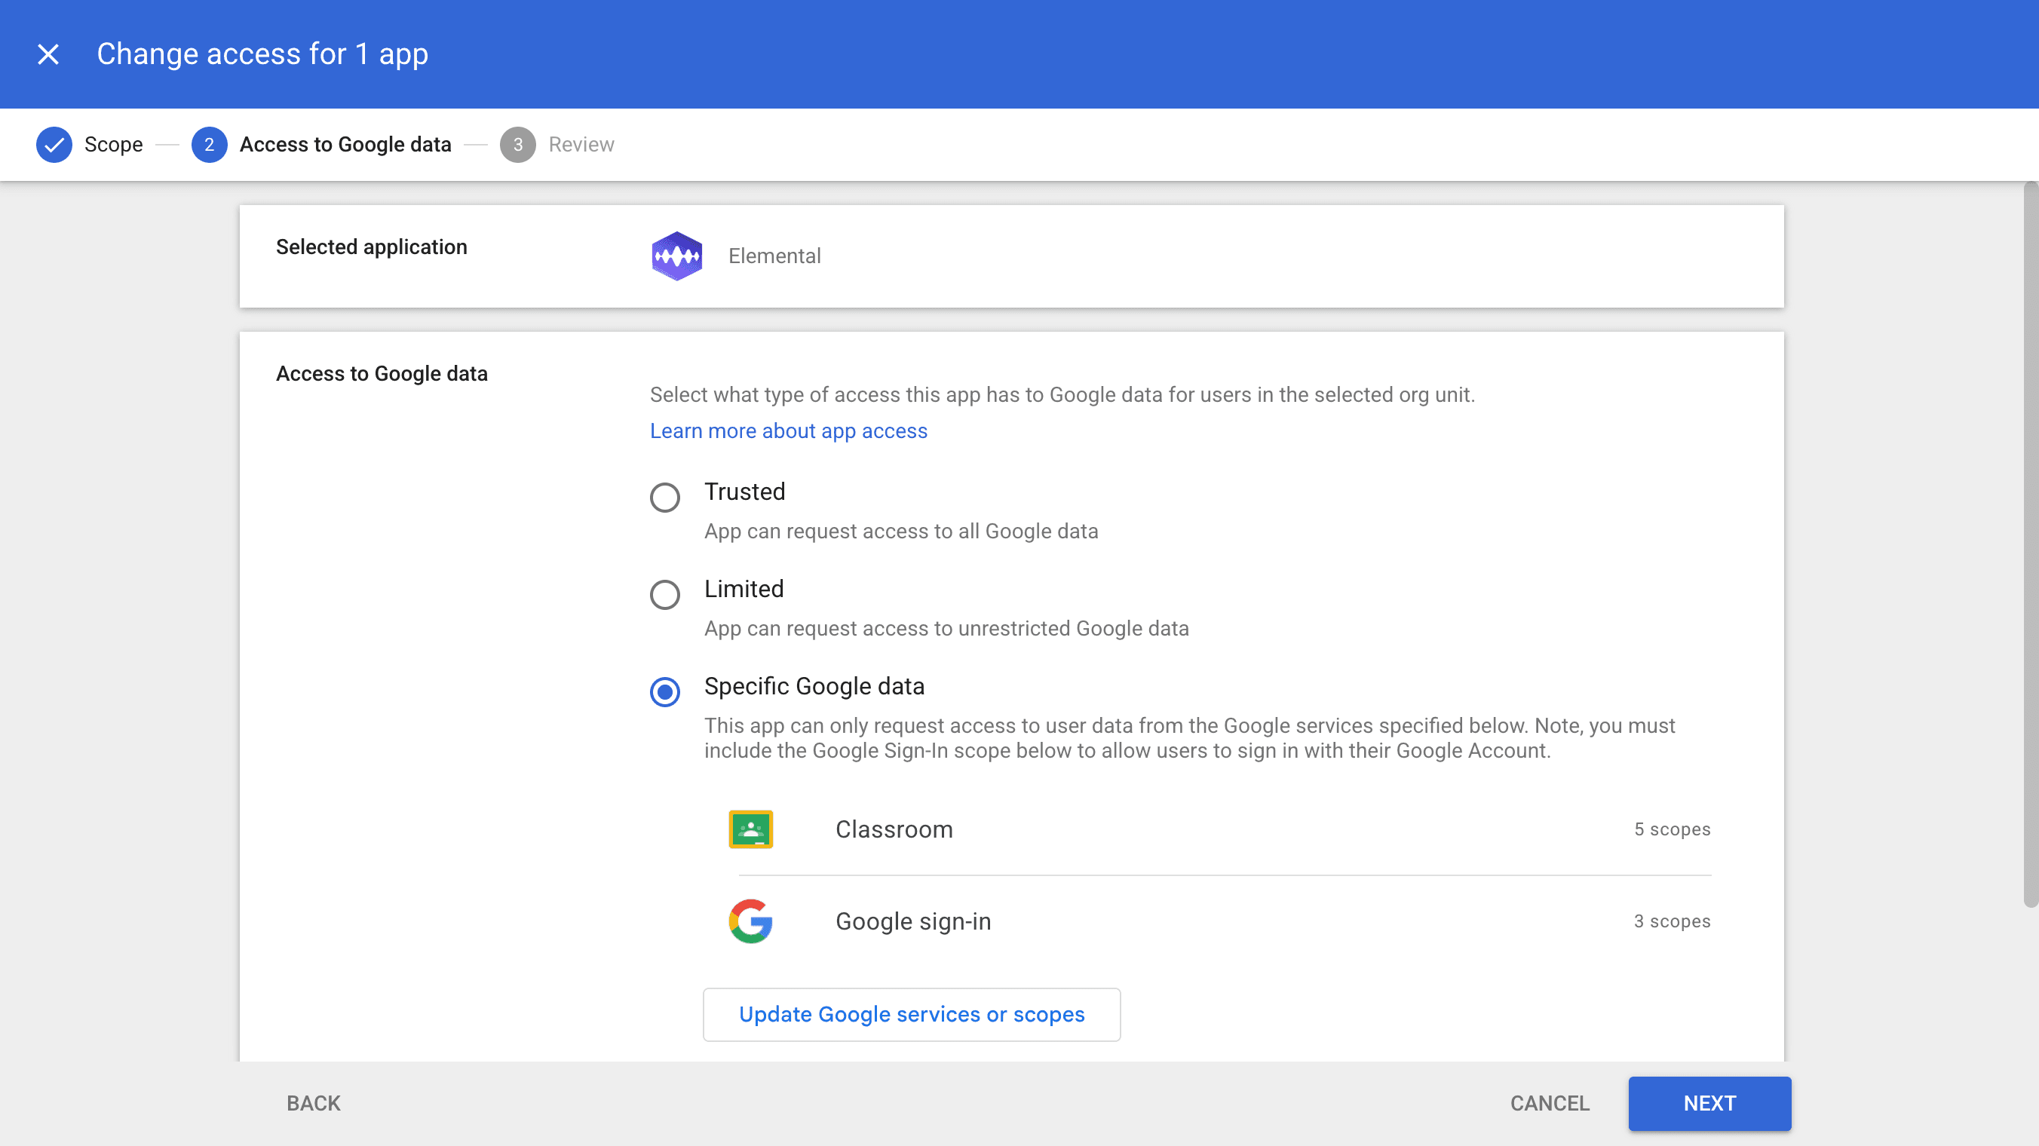The width and height of the screenshot is (2039, 1146).
Task: Click 'App can request access to unrestricted Google data'
Action: (x=946, y=628)
